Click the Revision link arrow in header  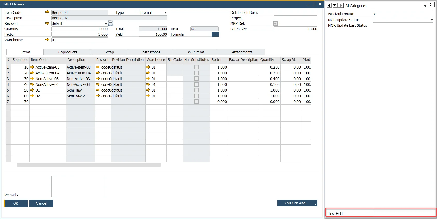(x=47, y=23)
